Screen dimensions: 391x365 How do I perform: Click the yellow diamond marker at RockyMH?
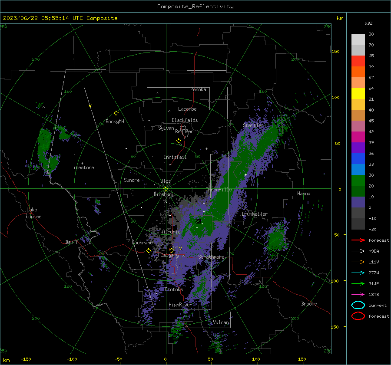point(116,113)
